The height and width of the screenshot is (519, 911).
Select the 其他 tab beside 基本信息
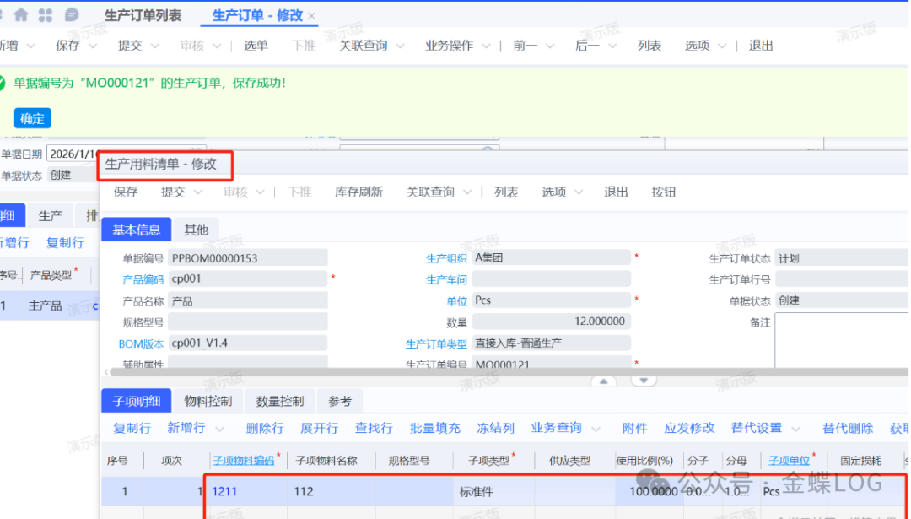(x=197, y=230)
